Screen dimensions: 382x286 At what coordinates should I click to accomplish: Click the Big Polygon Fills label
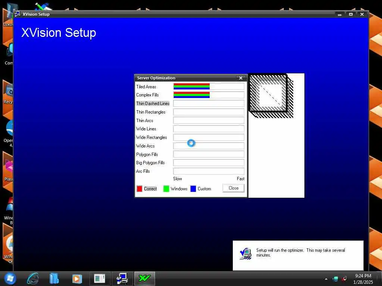(150, 163)
